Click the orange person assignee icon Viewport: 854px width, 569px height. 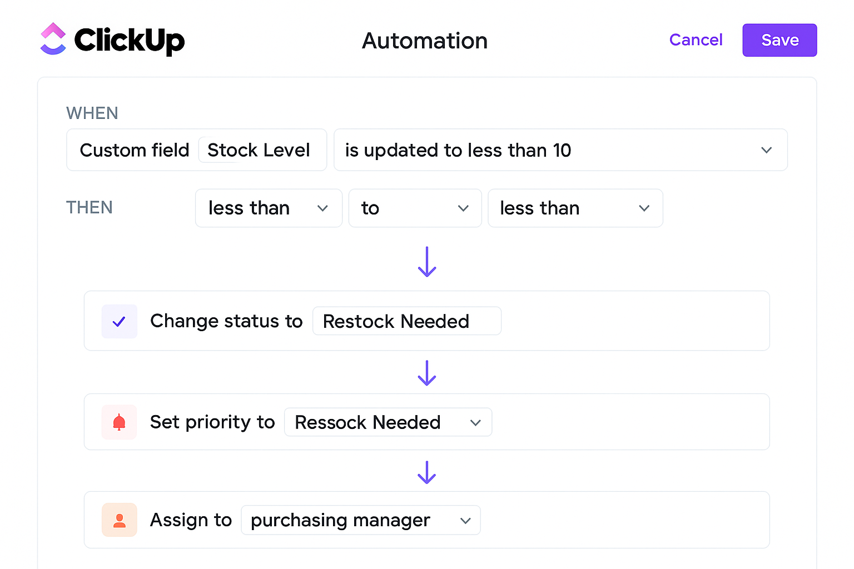[119, 520]
